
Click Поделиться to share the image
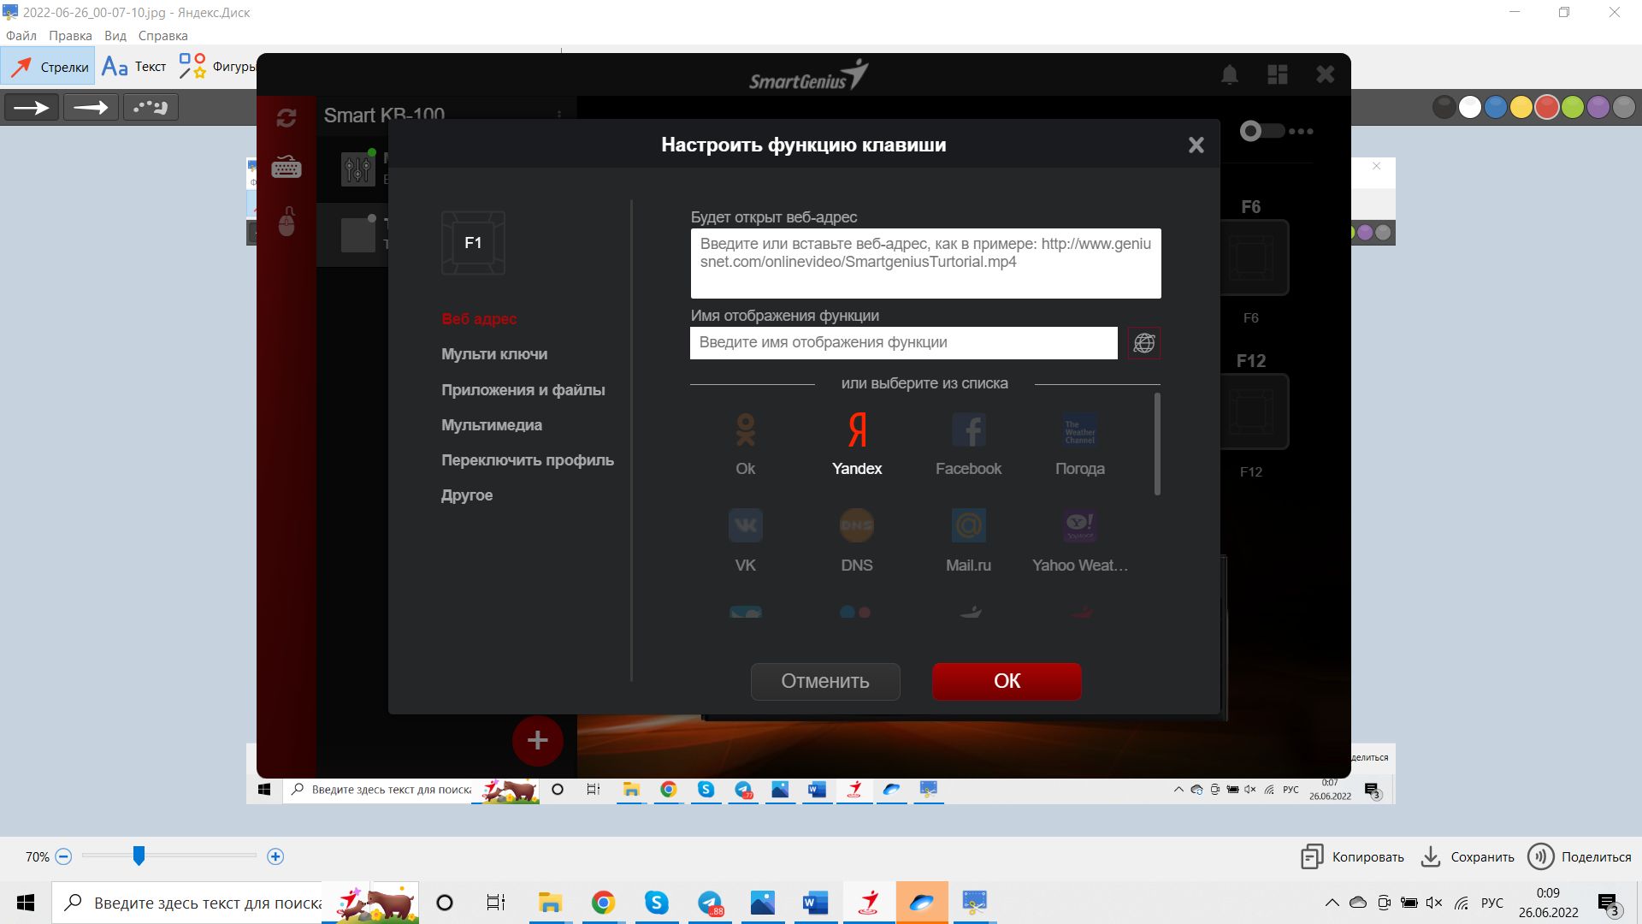[1580, 856]
